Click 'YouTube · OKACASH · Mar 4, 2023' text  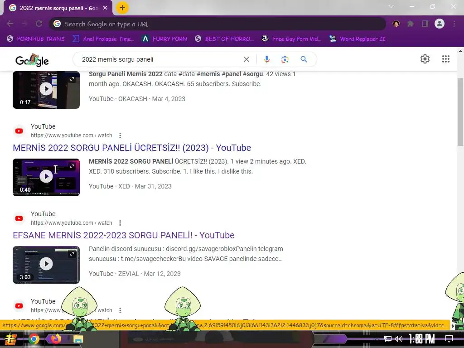tap(137, 99)
